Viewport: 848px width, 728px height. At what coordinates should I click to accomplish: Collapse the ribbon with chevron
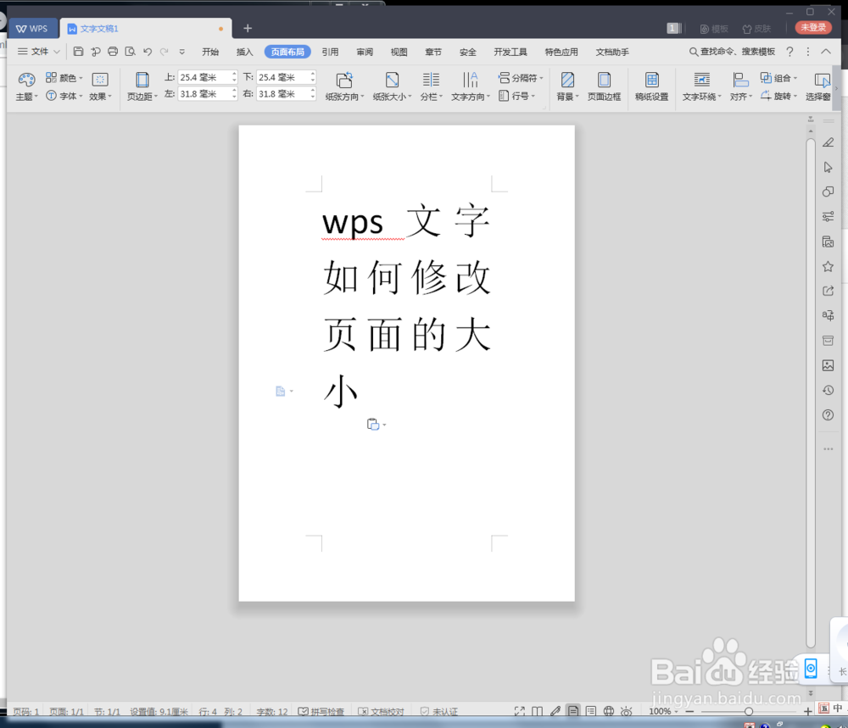[x=826, y=52]
